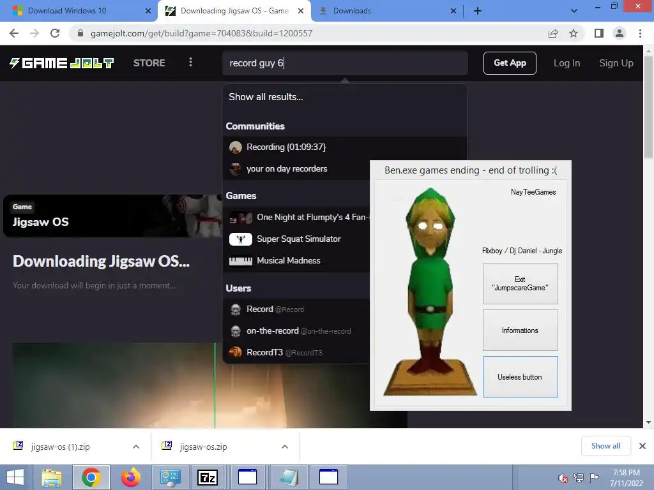Open the STORE menu item
Image resolution: width=654 pixels, height=490 pixels.
click(149, 63)
